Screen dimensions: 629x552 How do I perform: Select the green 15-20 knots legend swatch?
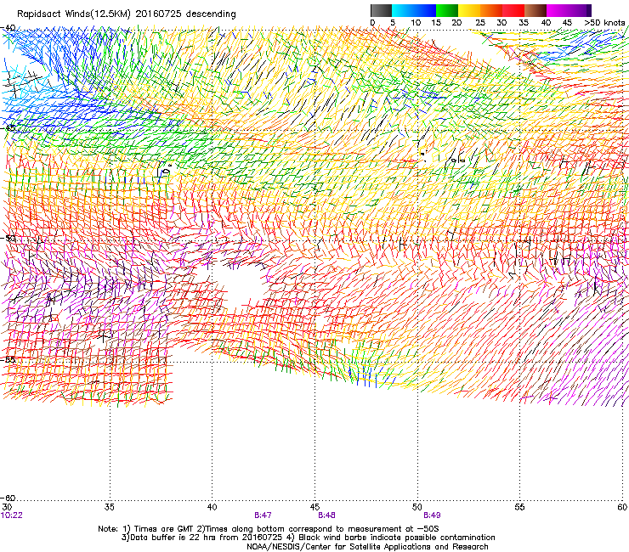447,10
